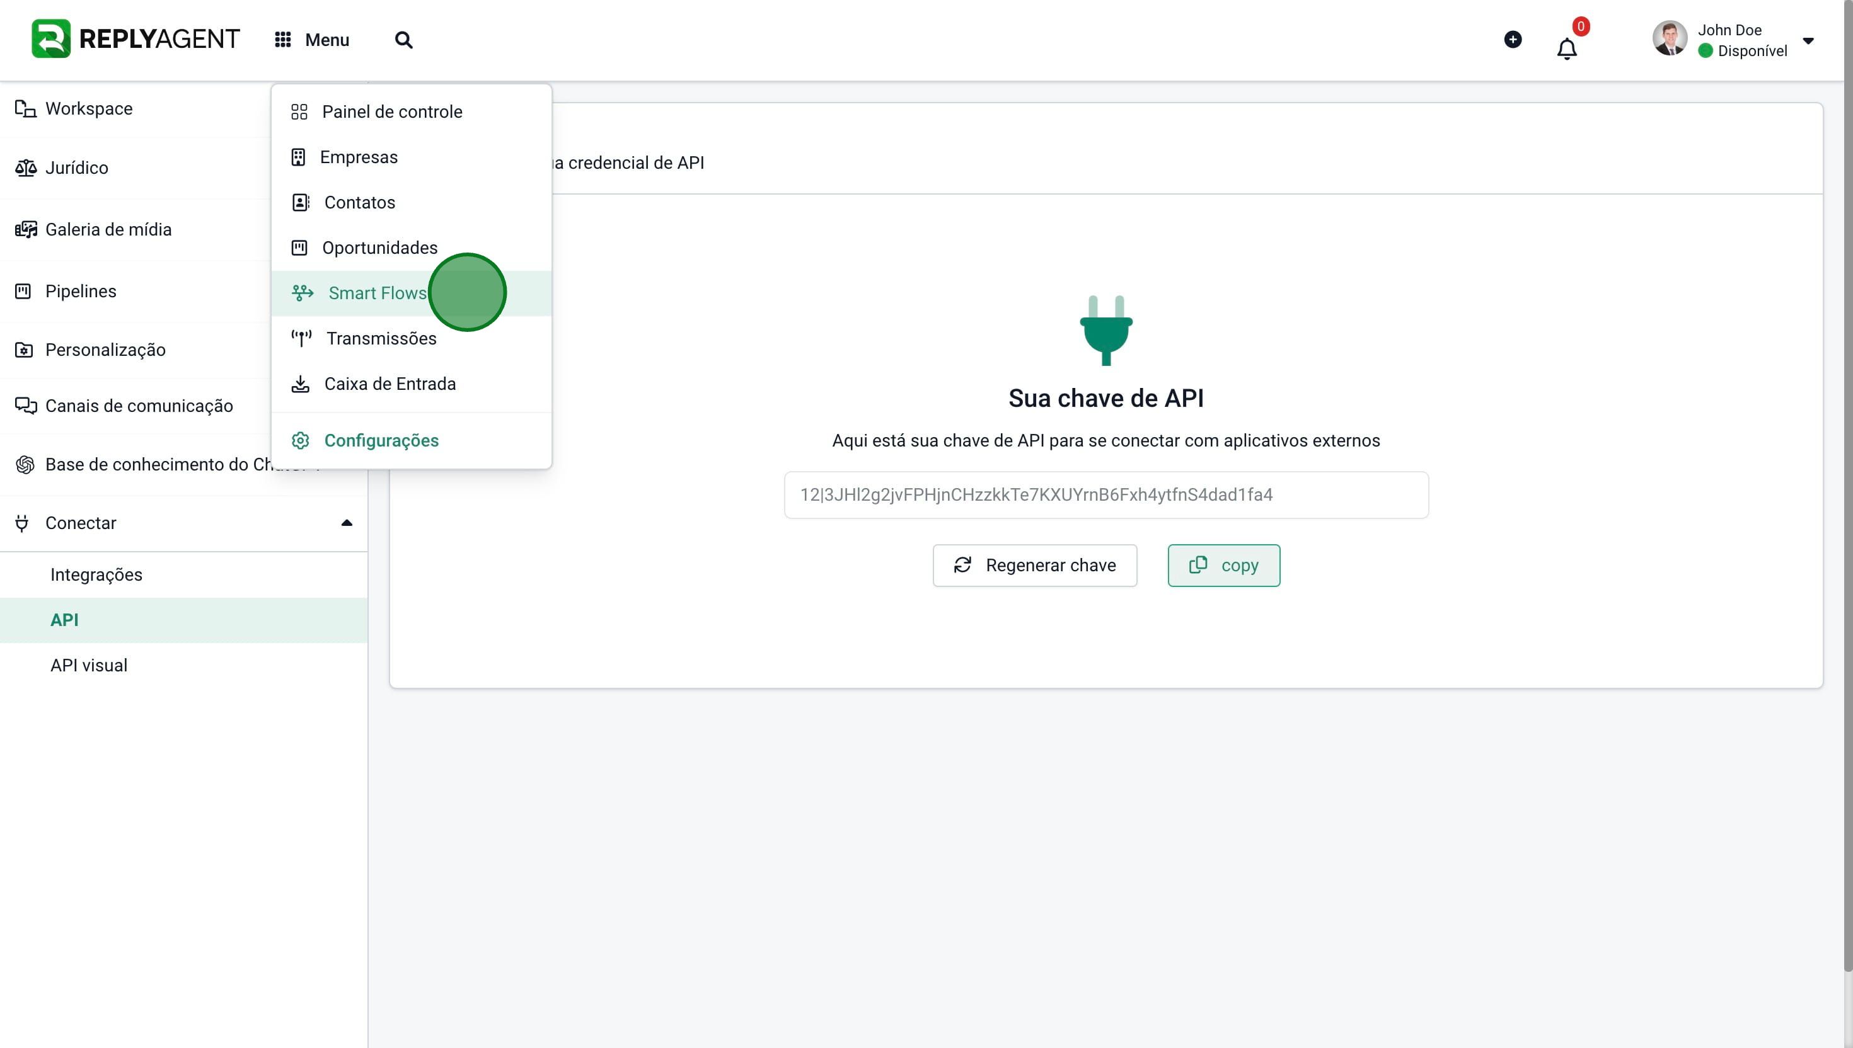This screenshot has width=1853, height=1048.
Task: Click the Transmissões broadcast icon
Action: 301,338
